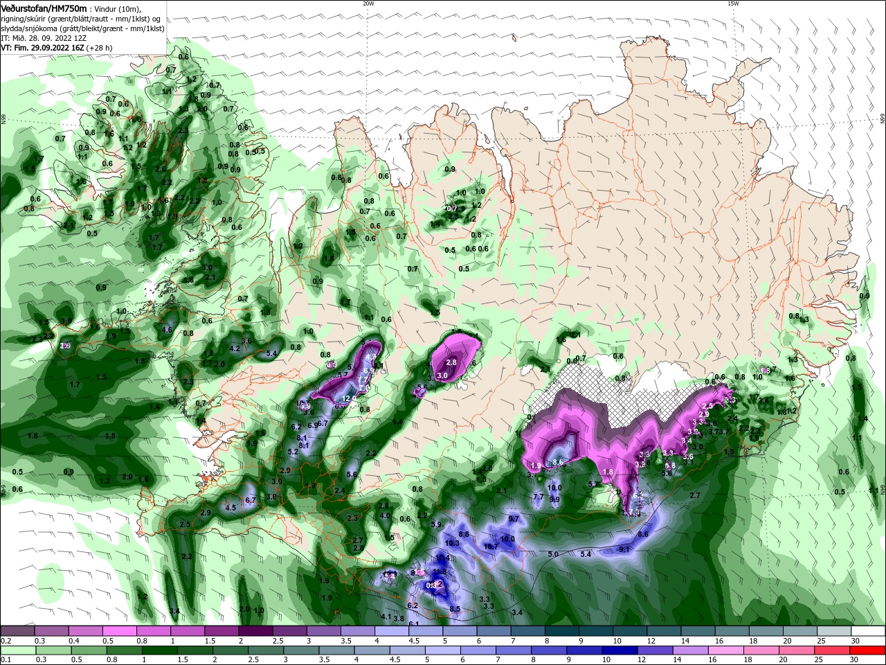Viewport: 886px width, 665px height.
Task: Pick the darkest green swatch in rain legend
Action: tap(160, 650)
